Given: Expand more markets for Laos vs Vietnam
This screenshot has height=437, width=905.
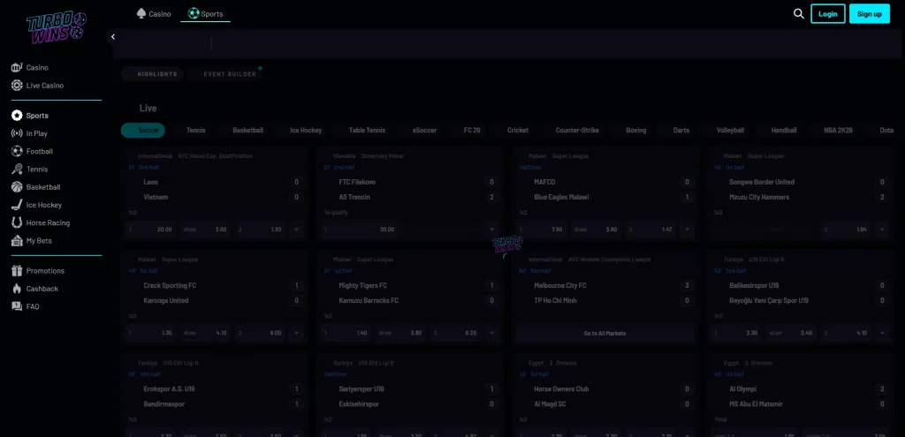Looking at the screenshot, I should pos(297,230).
